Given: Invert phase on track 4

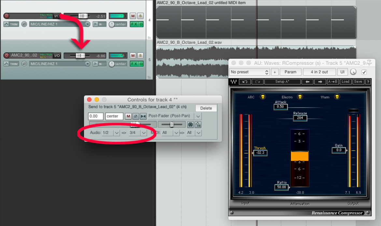Looking at the screenshot, I should [x=24, y=24].
